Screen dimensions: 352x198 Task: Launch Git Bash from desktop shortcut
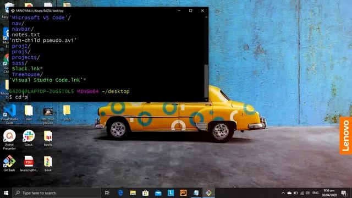click(9, 163)
